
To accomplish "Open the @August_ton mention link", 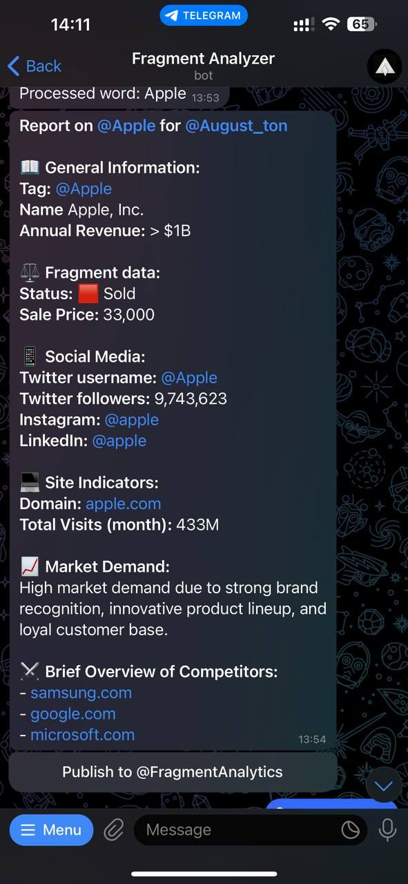I will (236, 126).
